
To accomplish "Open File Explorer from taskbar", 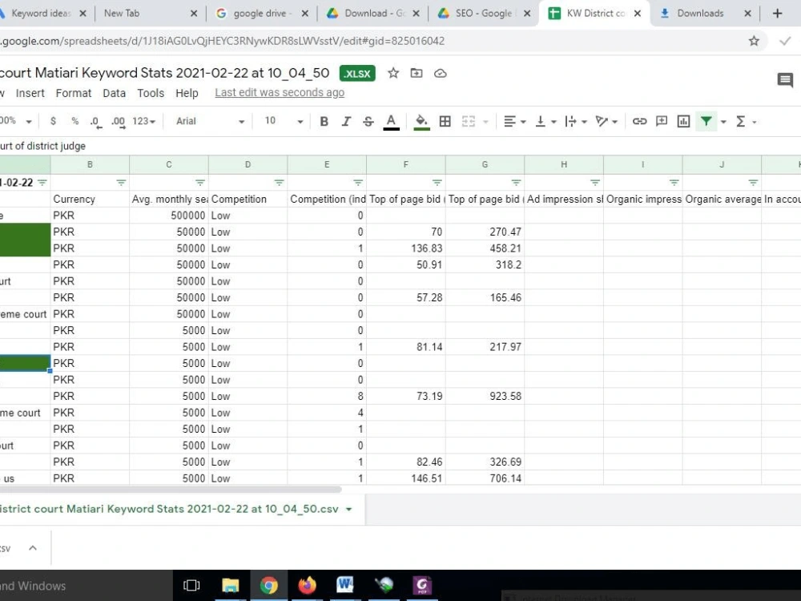I will click(x=231, y=585).
